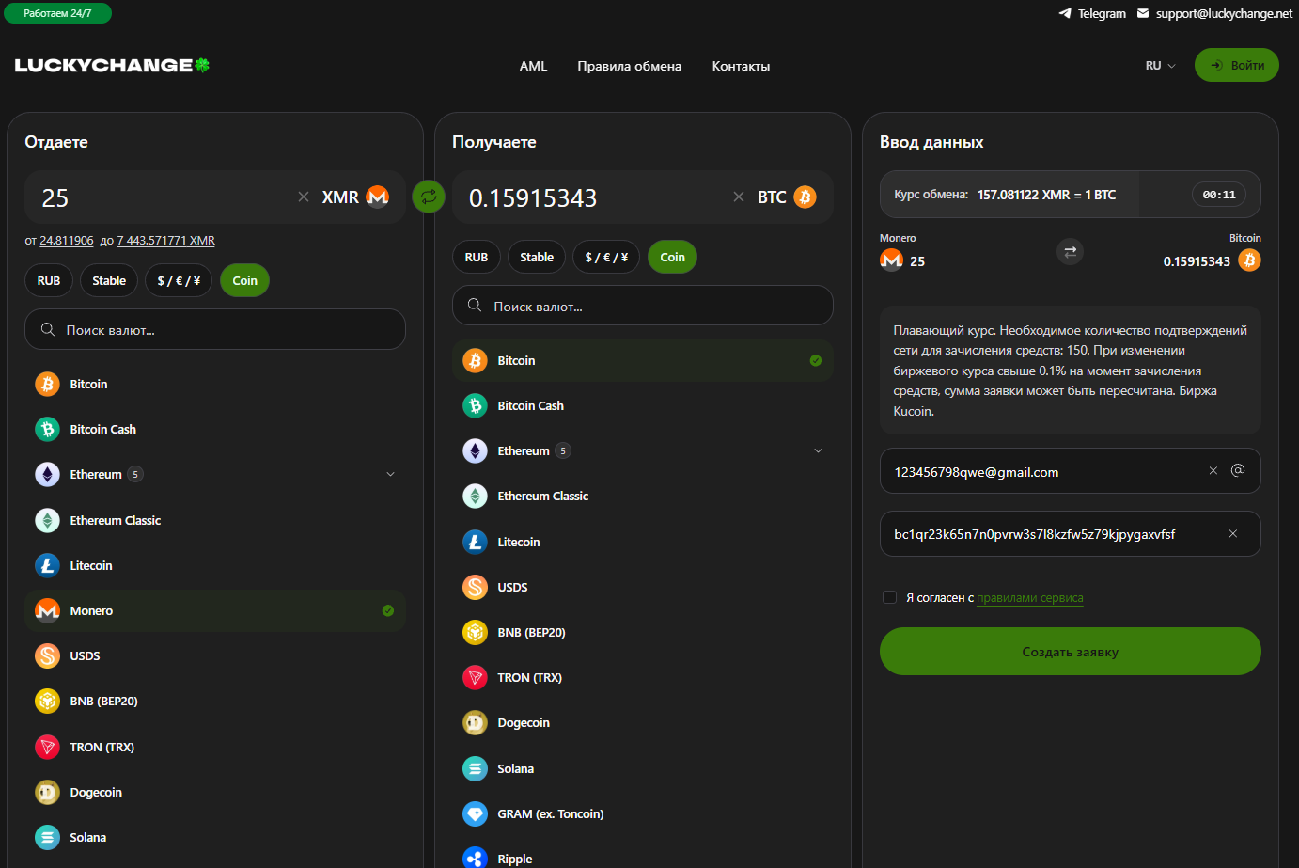
Task: Clear the email address field
Action: point(1213,470)
